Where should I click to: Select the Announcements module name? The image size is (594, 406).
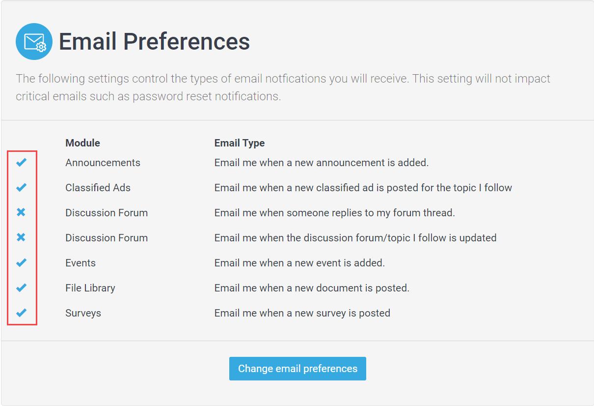point(103,163)
